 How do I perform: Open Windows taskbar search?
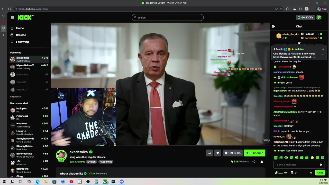(x=12, y=182)
